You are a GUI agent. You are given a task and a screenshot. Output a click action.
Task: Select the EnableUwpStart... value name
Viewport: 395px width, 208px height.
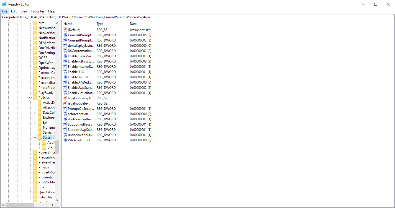pos(81,88)
